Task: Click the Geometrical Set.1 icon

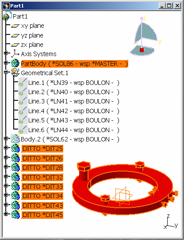Action: 15,72
